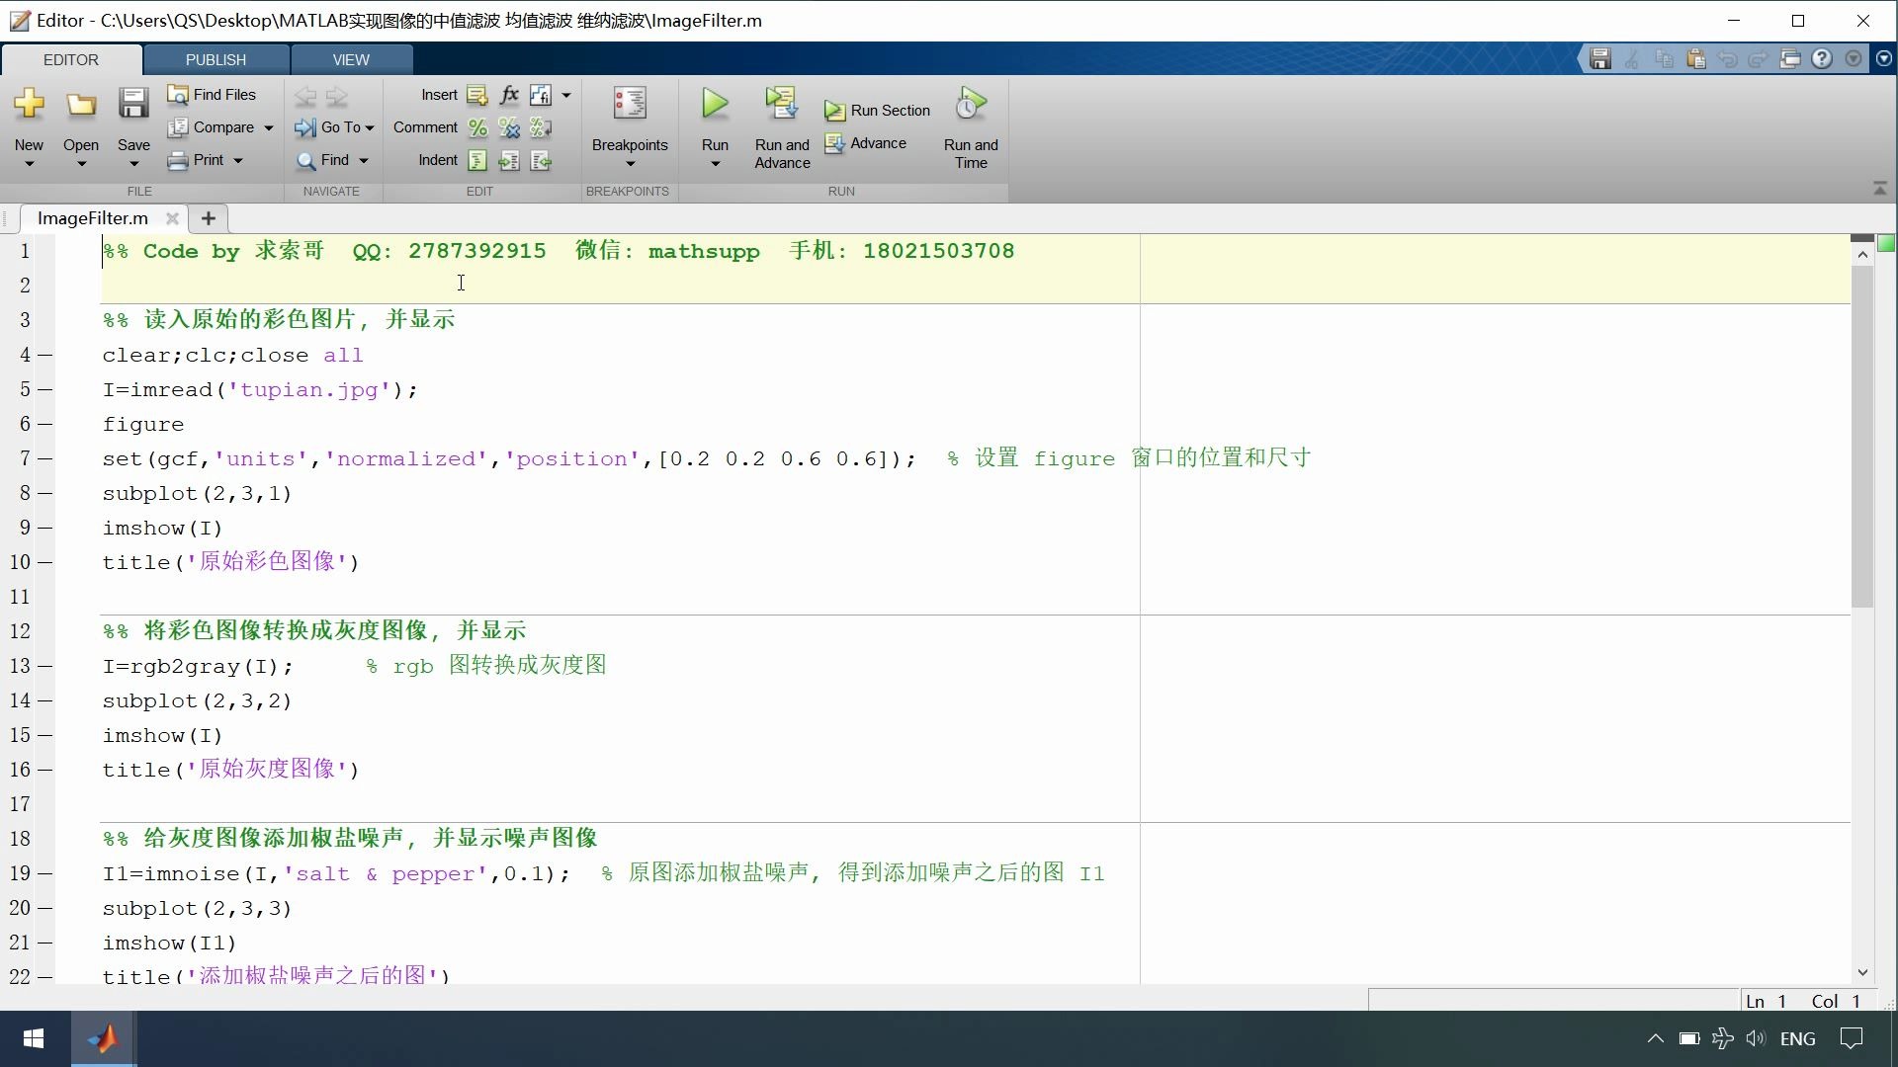Click the Save floppy disk icon
1898x1067 pixels.
point(133,104)
